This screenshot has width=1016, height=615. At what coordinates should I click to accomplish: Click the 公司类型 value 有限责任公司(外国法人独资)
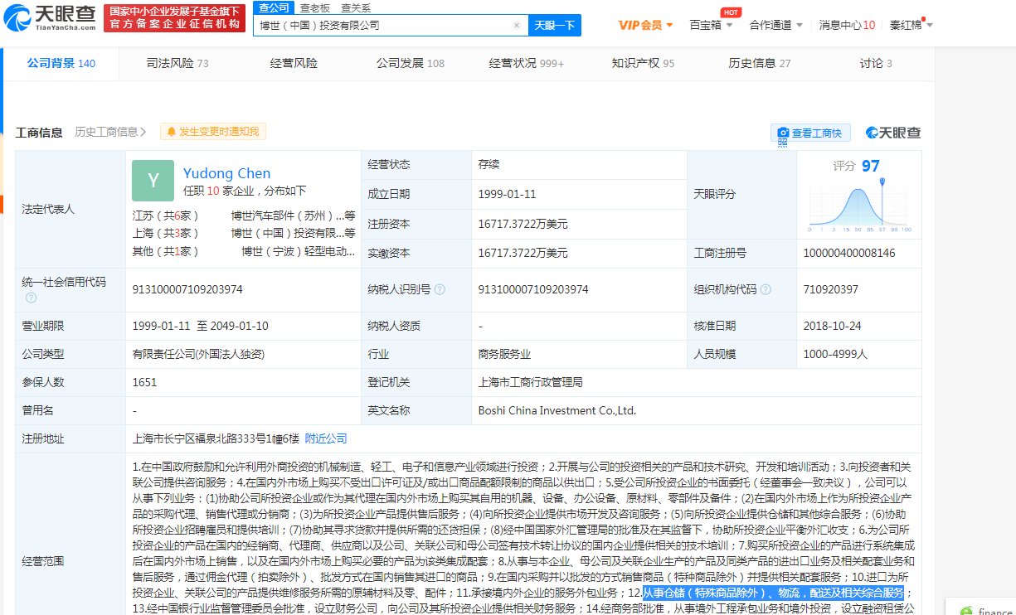tap(198, 354)
